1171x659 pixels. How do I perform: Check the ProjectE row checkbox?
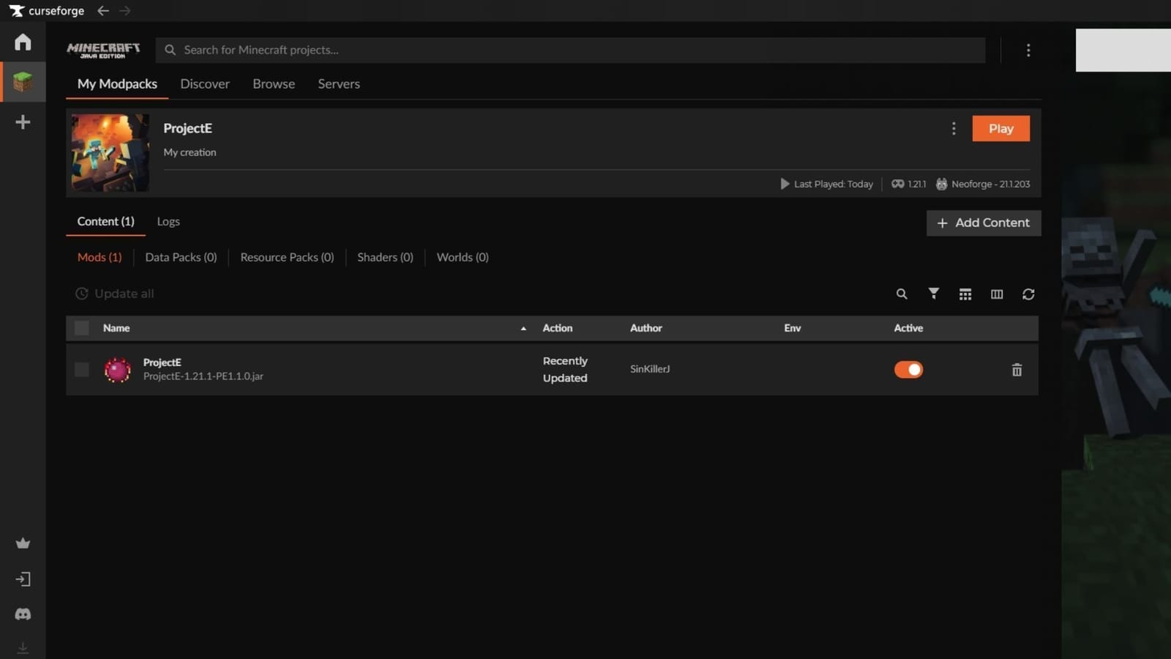(x=81, y=370)
